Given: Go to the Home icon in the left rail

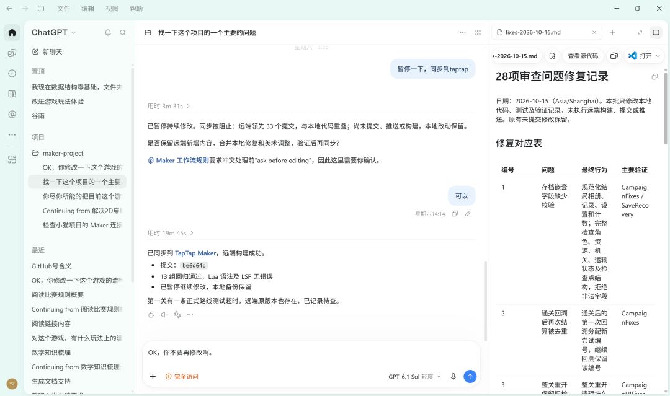Looking at the screenshot, I should coord(12,32).
